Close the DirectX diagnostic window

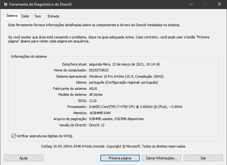[220, 4]
